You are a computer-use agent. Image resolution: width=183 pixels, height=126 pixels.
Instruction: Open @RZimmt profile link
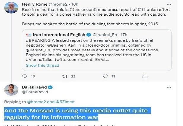(65, 102)
